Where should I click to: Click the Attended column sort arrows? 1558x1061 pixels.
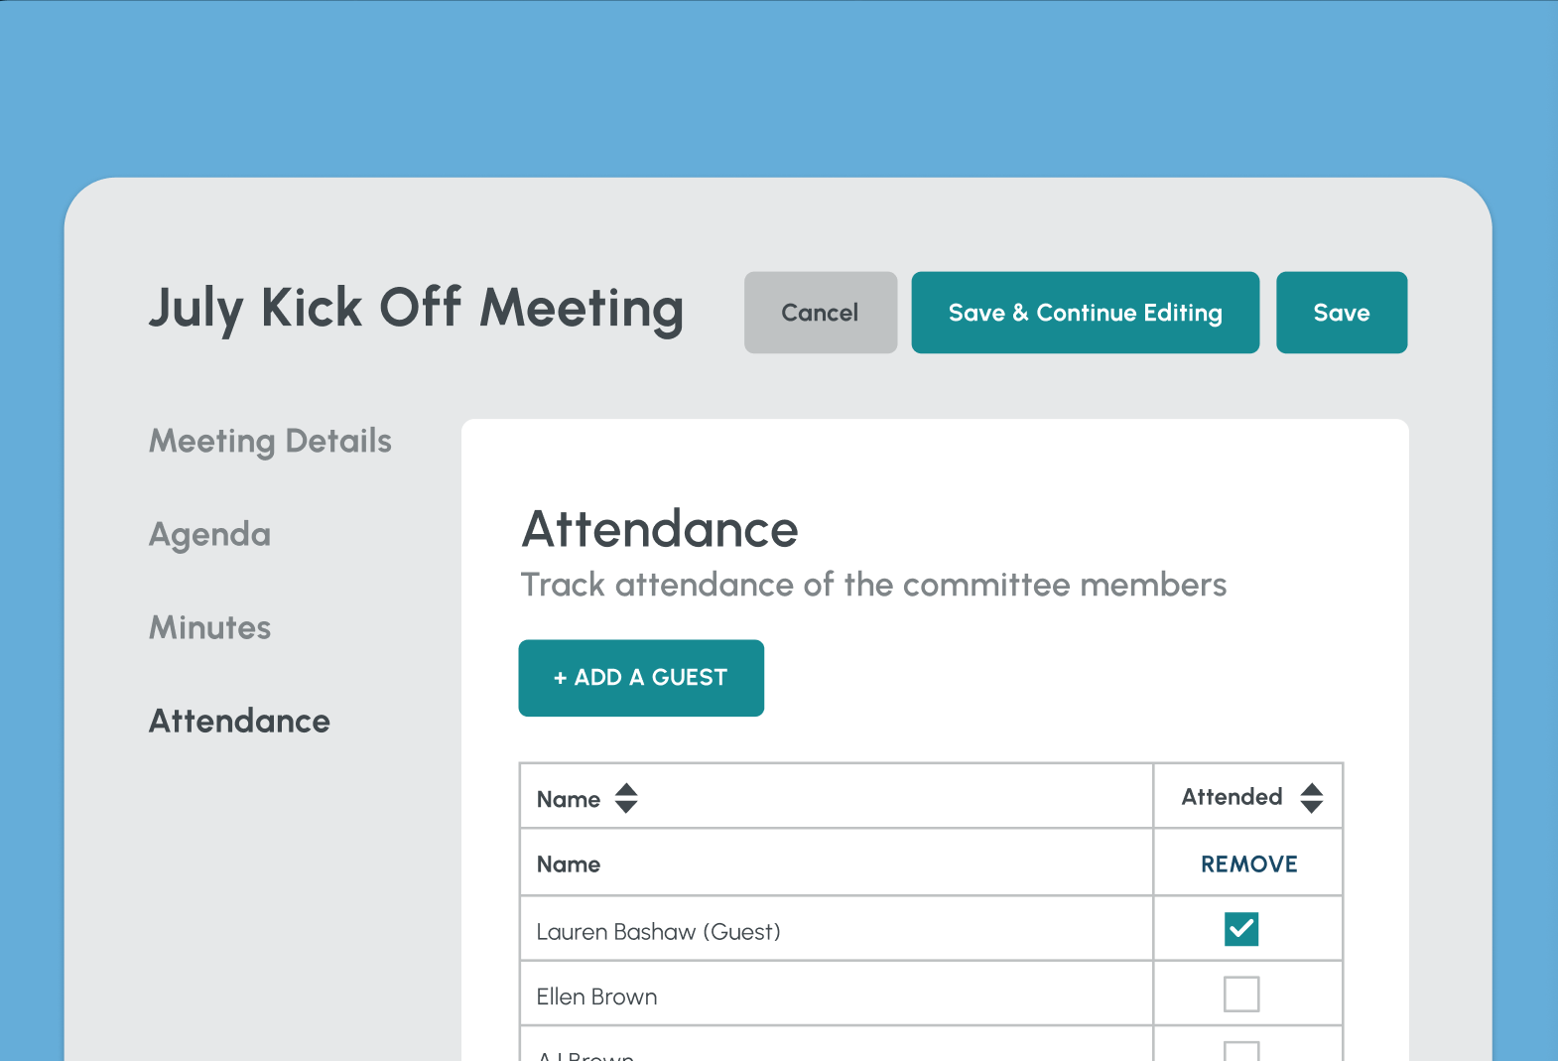[1312, 796]
